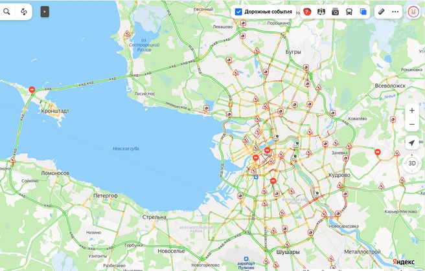This screenshot has height=271, width=425.
Task: Click the road closure sign near Кронштадт
Action: coord(32,90)
